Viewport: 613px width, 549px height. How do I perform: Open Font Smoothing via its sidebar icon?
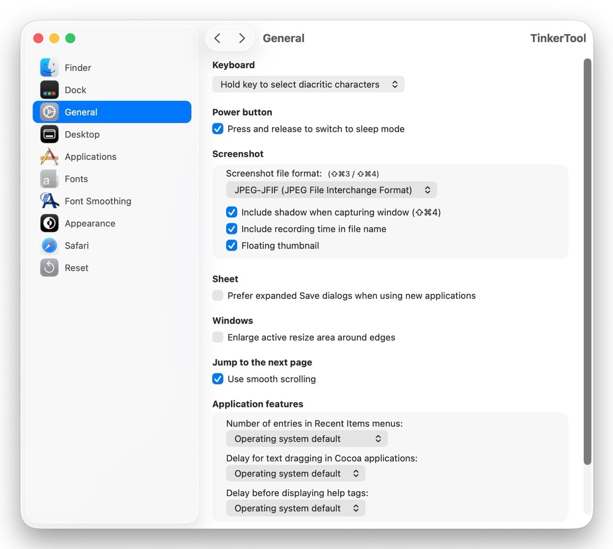point(49,201)
